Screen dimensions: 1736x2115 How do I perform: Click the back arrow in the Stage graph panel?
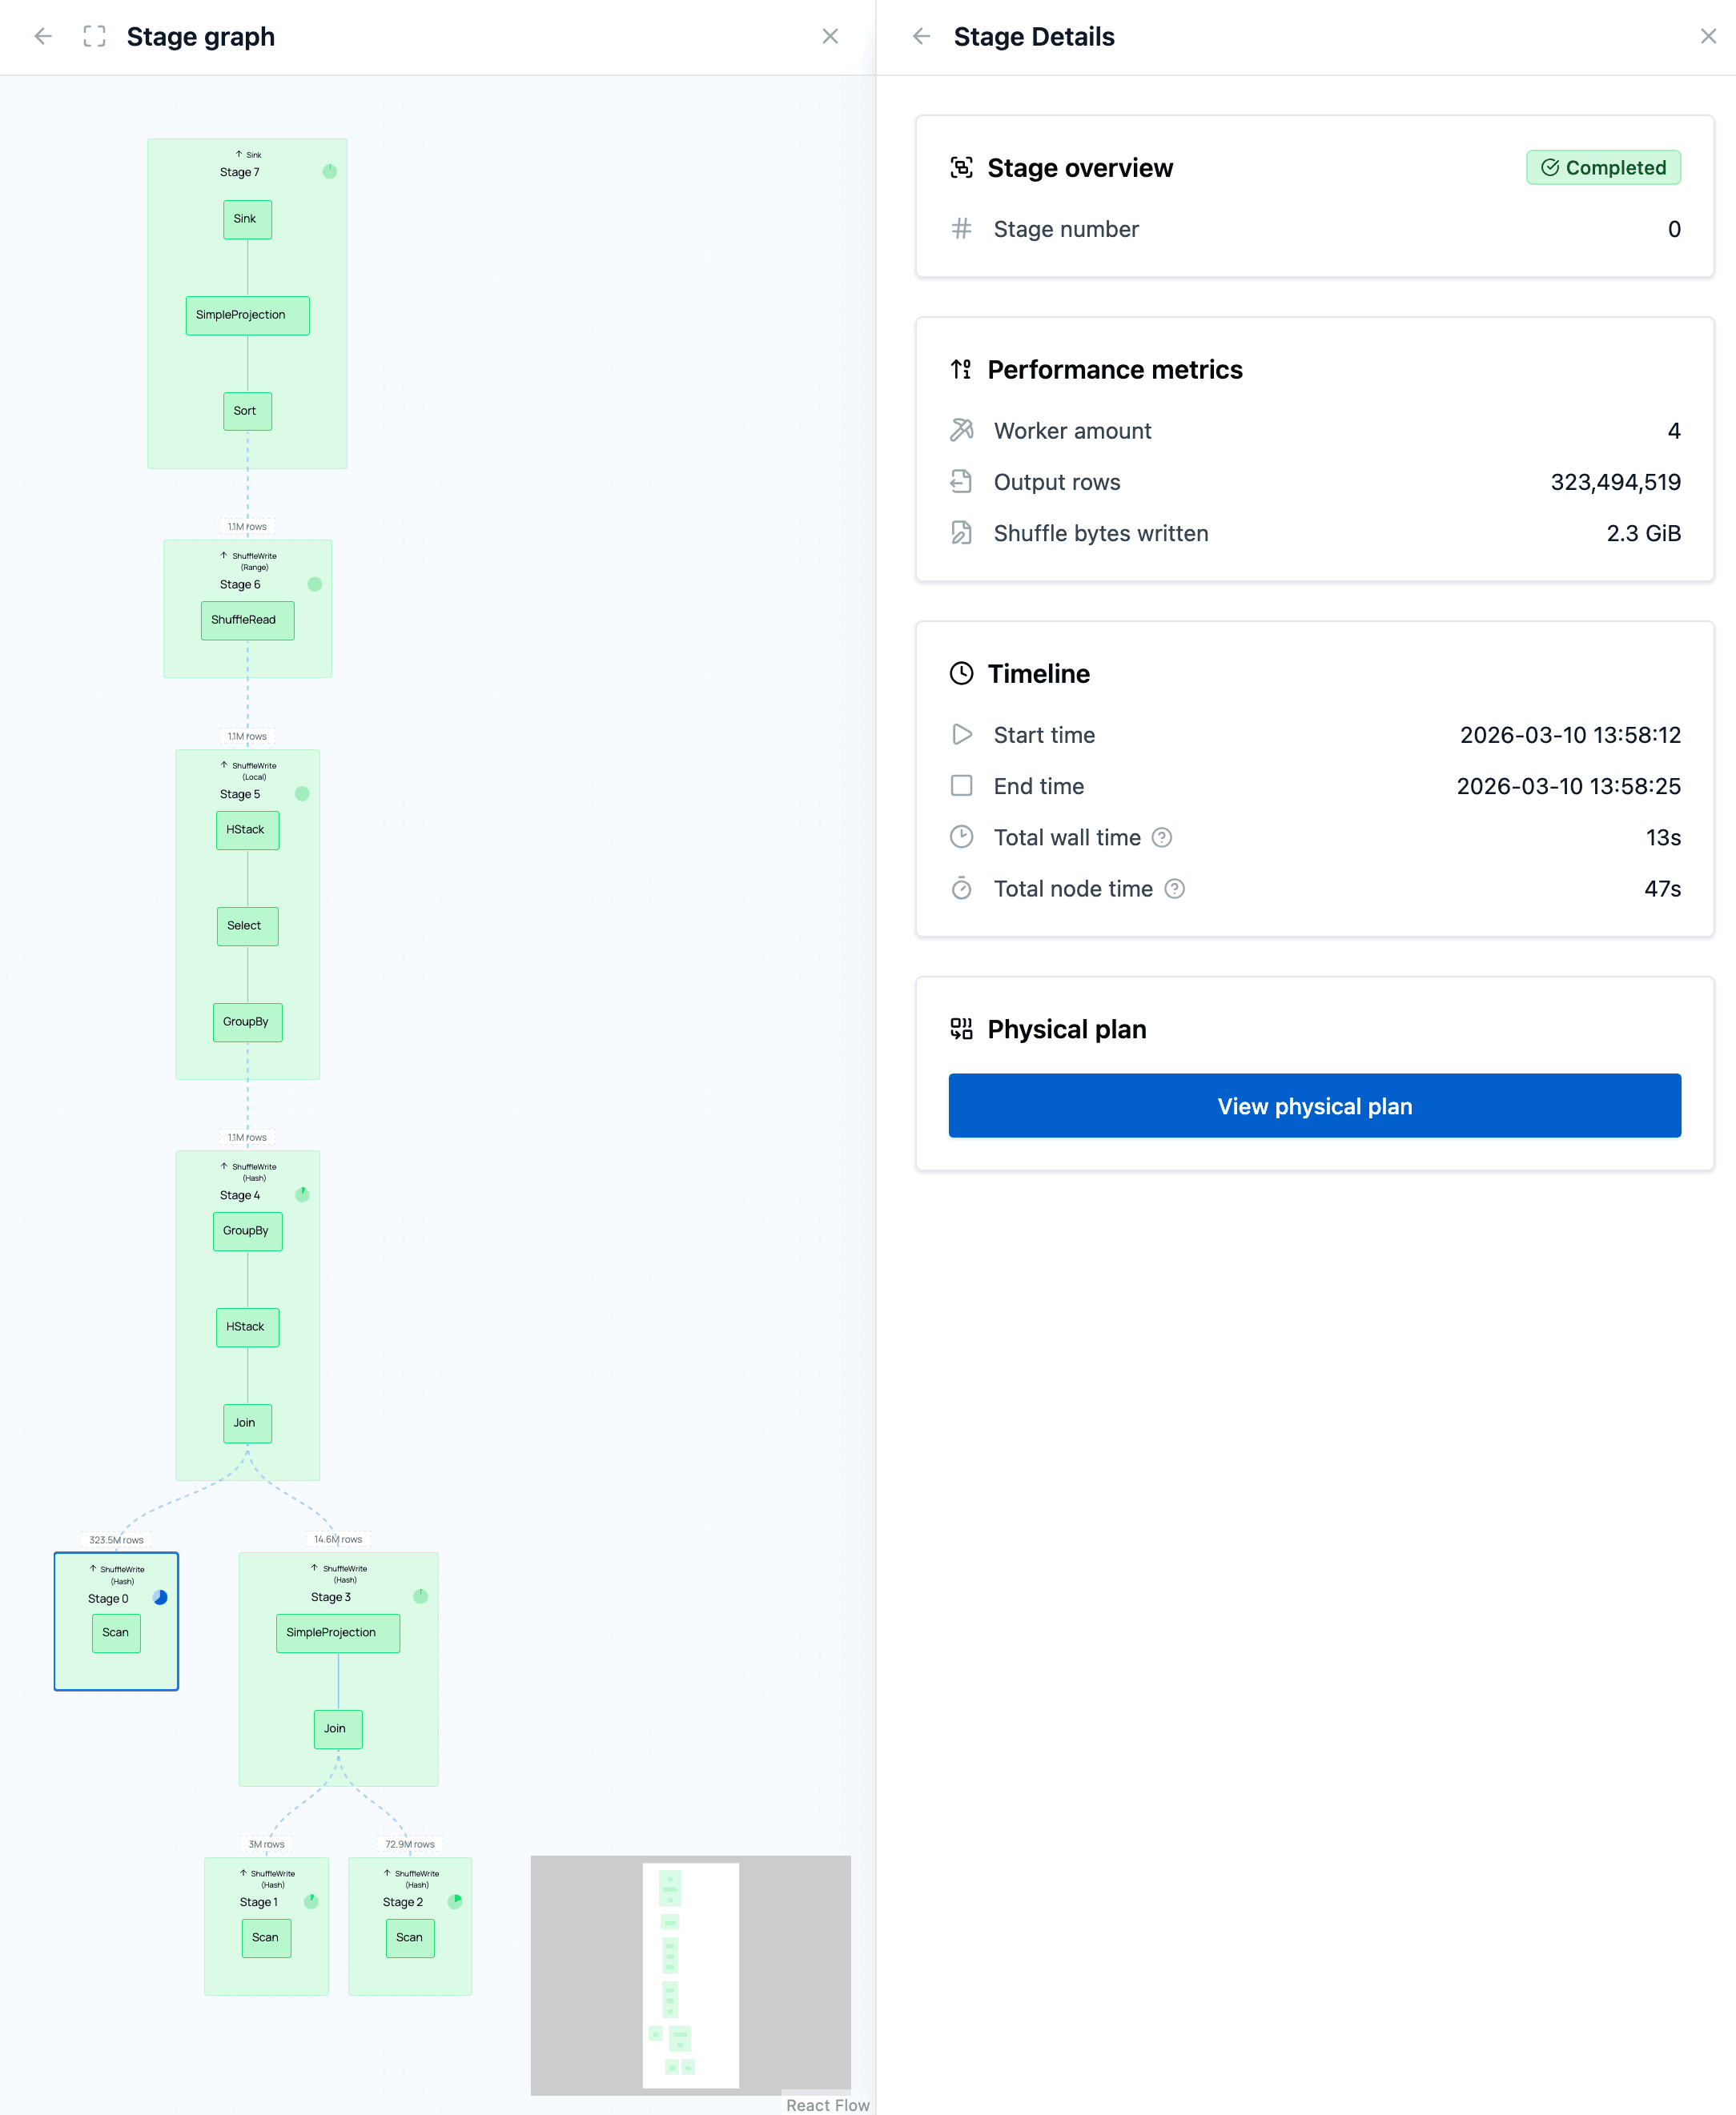tap(43, 36)
